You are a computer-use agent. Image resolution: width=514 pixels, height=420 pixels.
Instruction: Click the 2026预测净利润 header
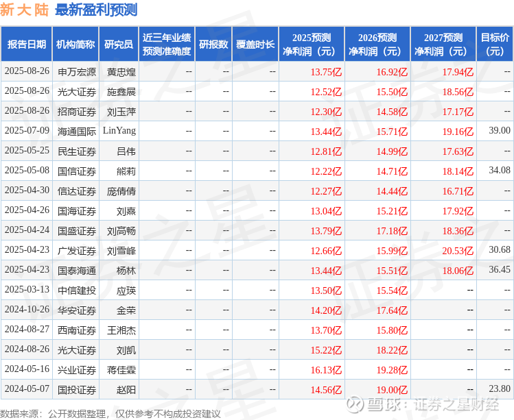377,45
